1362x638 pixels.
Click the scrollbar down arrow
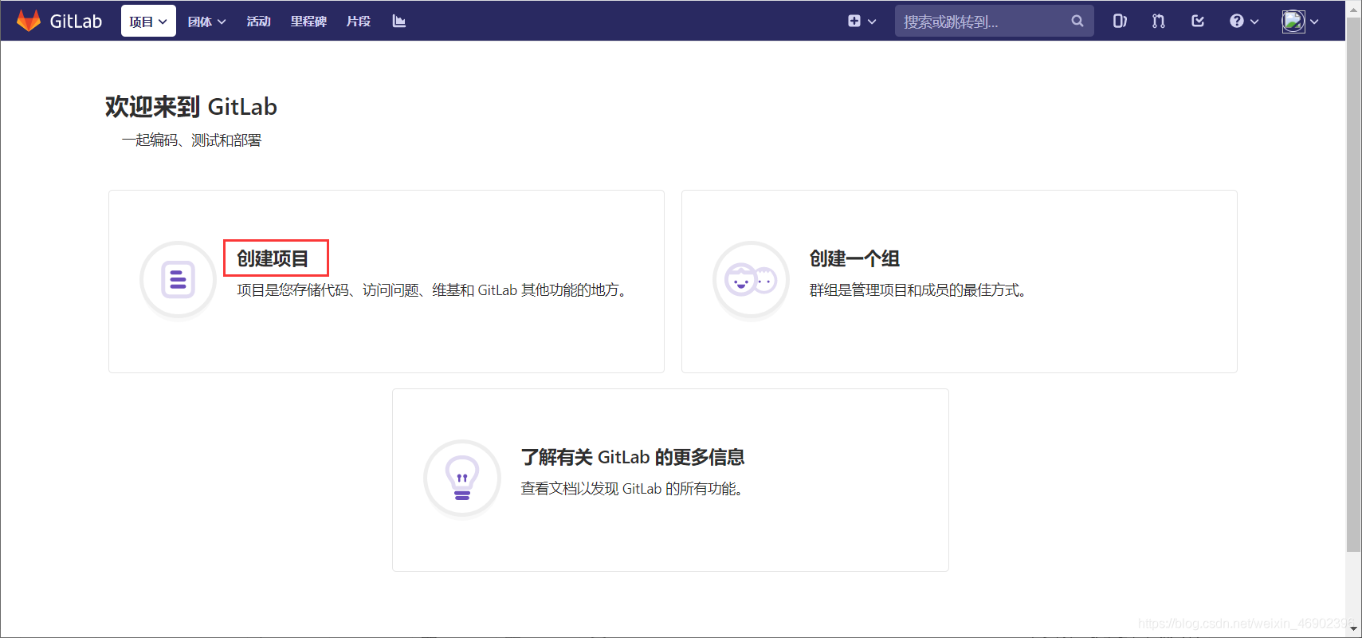(1353, 629)
